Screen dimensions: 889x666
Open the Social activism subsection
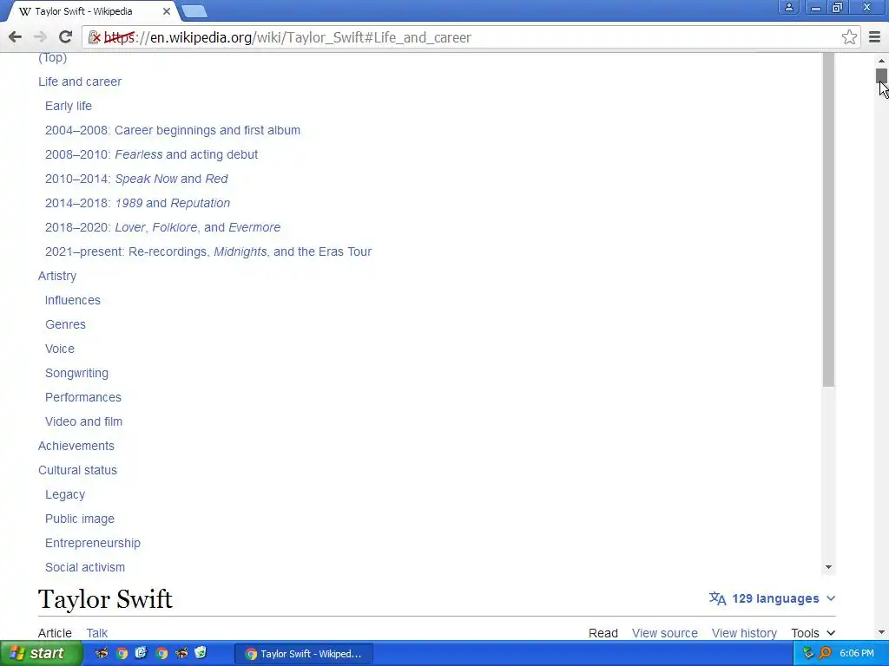click(85, 567)
